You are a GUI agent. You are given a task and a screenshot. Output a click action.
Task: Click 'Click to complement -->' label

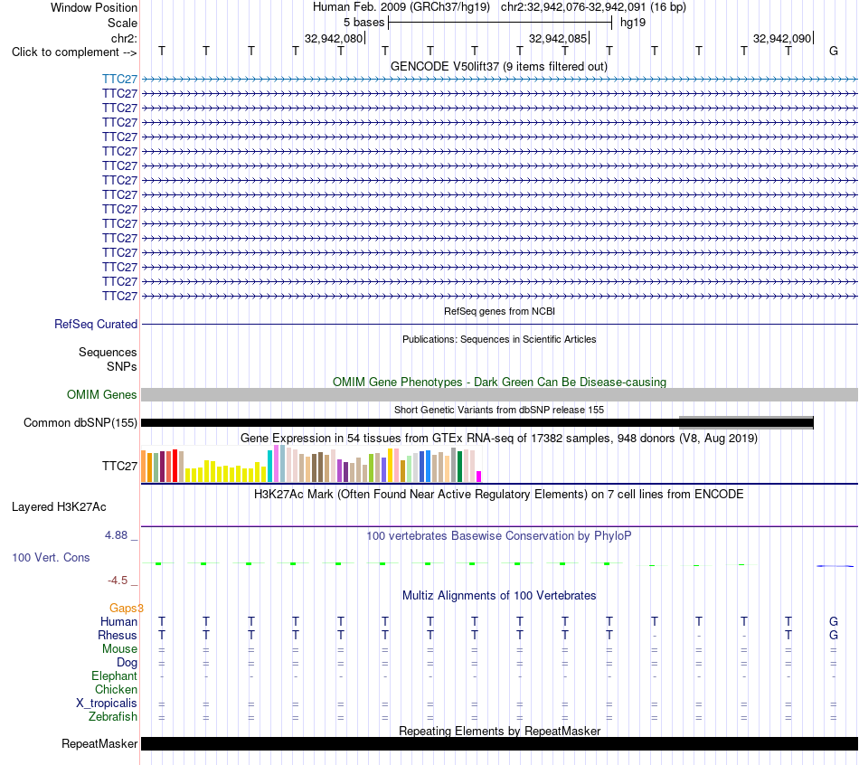tap(74, 52)
